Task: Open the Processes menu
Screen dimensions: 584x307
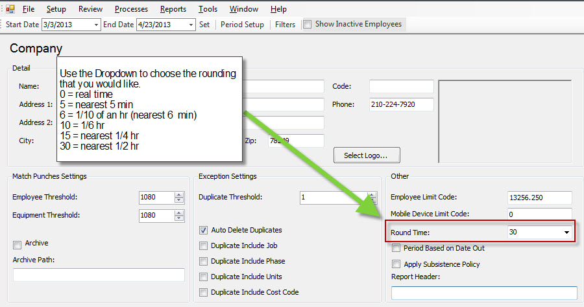Action: pos(131,9)
